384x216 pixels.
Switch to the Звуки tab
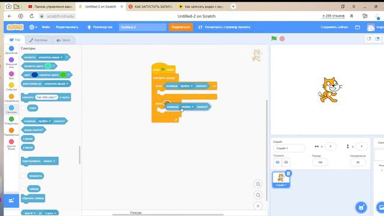pyautogui.click(x=64, y=40)
